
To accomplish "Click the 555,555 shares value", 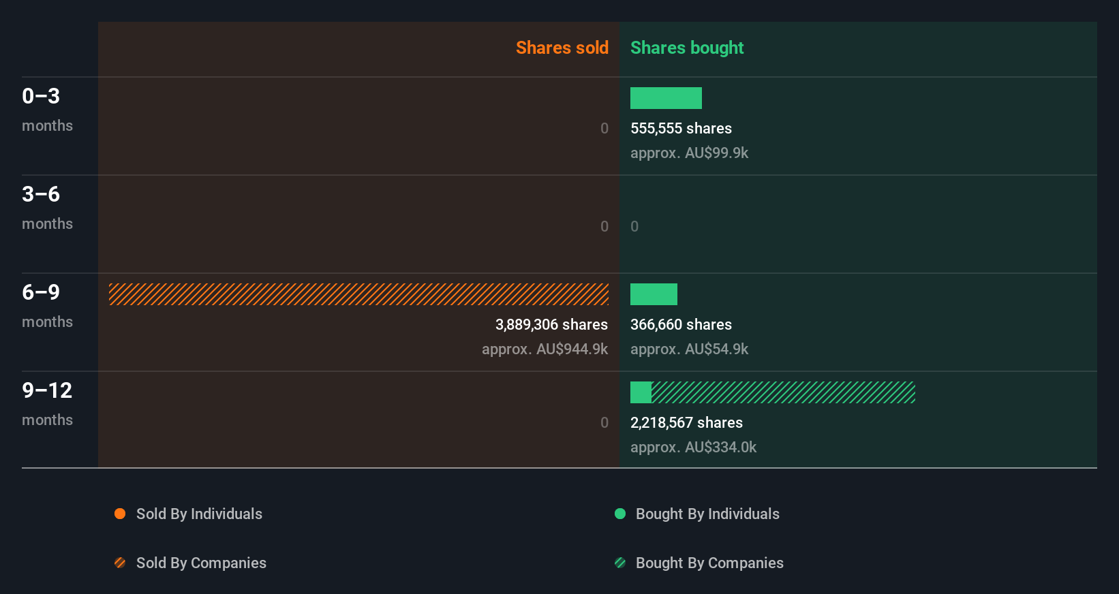I will coord(681,129).
